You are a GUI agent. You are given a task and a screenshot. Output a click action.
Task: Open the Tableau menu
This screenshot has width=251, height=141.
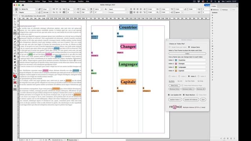[64, 1]
